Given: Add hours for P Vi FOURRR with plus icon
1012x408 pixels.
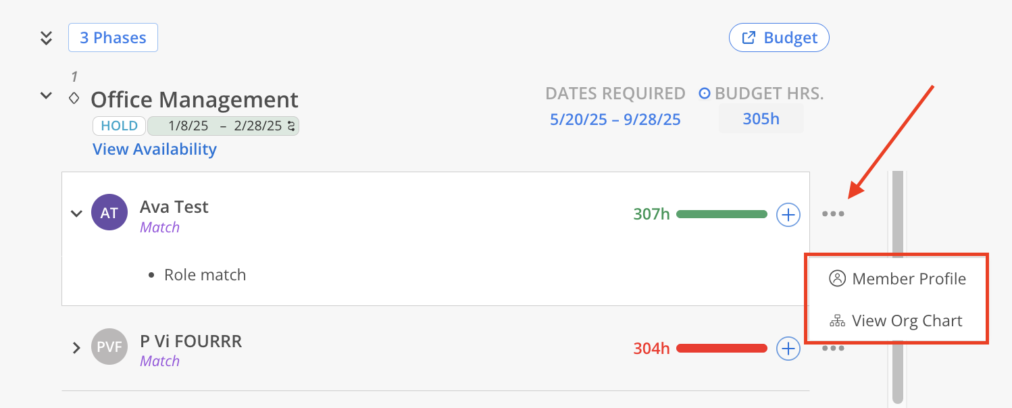Looking at the screenshot, I should tap(788, 349).
